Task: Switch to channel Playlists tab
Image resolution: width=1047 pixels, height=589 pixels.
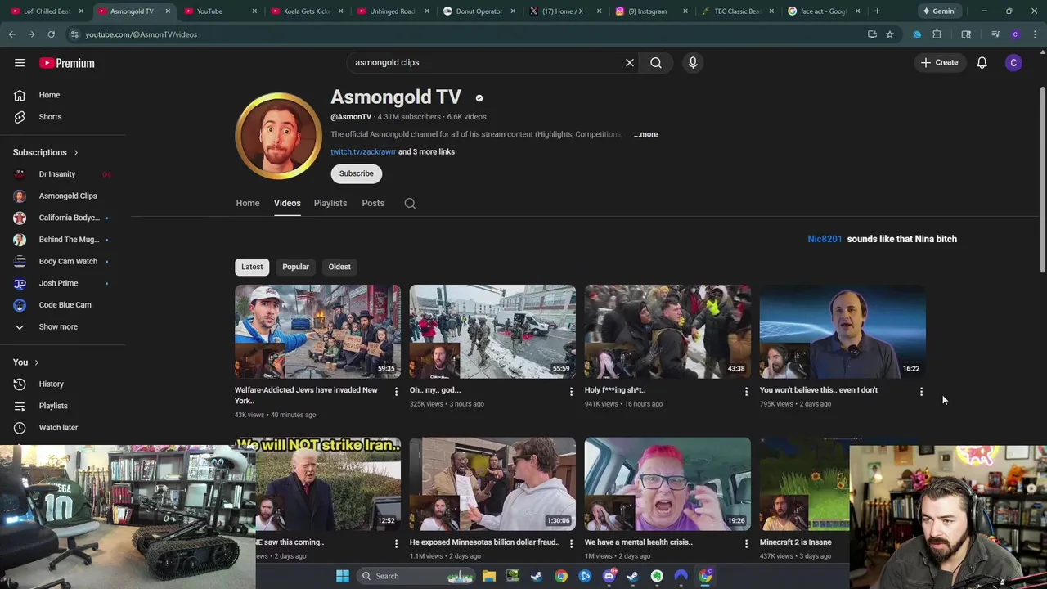Action: [x=330, y=203]
